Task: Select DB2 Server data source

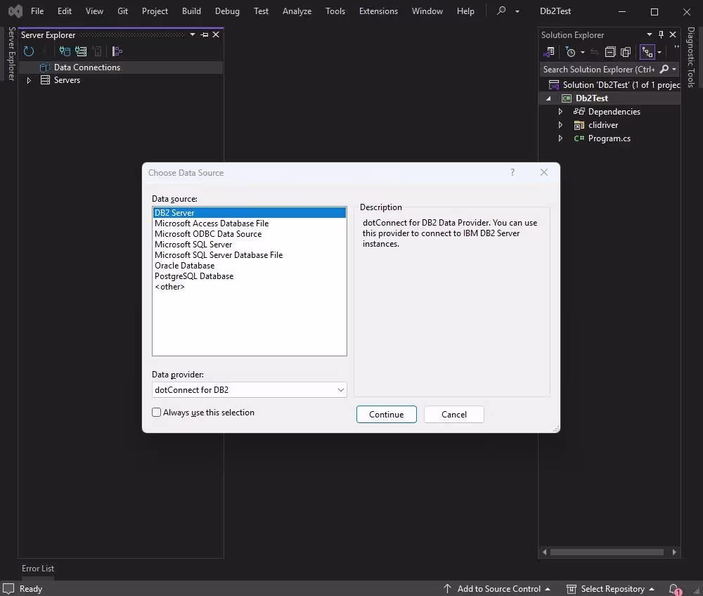Action: pyautogui.click(x=250, y=213)
